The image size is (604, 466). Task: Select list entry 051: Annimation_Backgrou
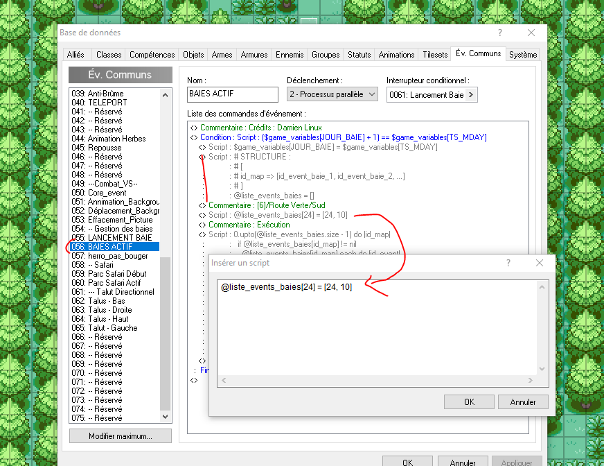point(115,202)
